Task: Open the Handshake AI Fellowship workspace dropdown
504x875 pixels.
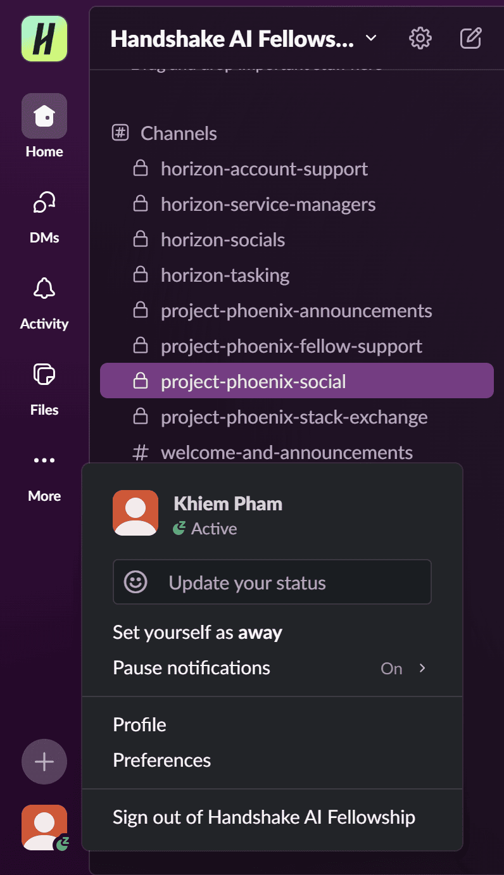Action: [x=243, y=39]
